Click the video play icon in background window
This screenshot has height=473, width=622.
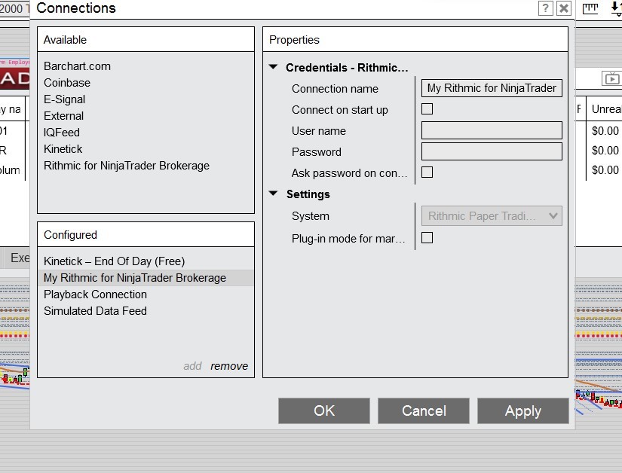611,79
